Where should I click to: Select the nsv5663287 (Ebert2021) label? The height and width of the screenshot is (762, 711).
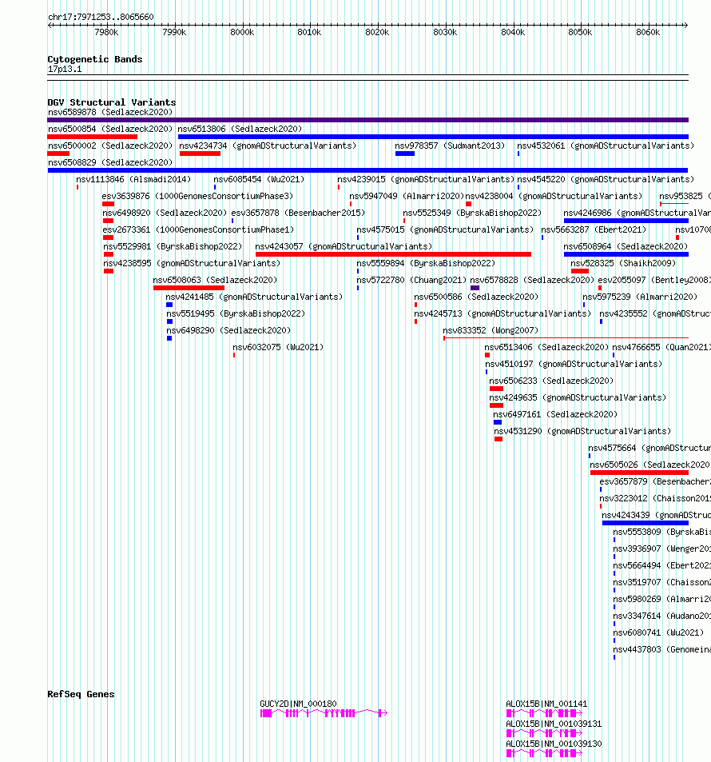coord(594,229)
